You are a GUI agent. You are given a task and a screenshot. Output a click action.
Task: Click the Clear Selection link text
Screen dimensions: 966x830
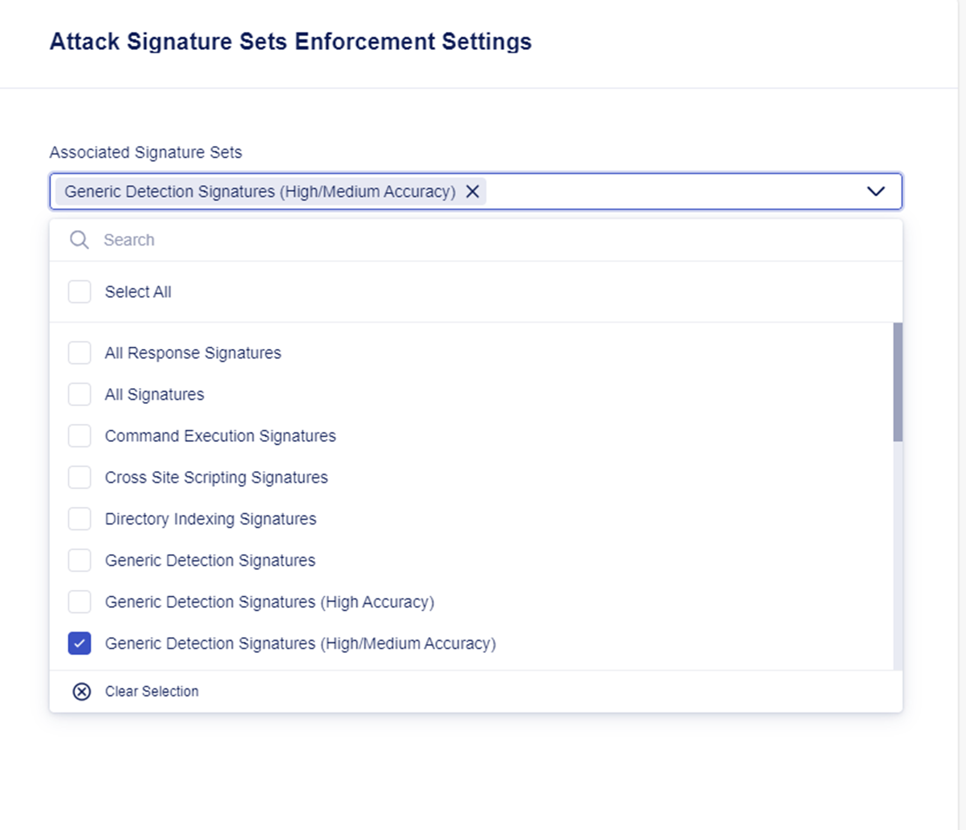coord(151,691)
